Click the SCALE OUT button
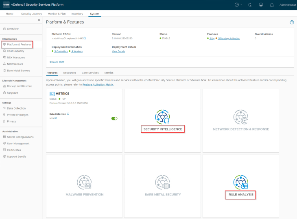Screen dimensions: 297x219 (x=57, y=62)
